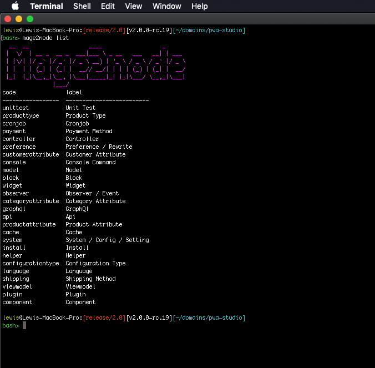Close the Terminal window with red button

tap(8, 19)
